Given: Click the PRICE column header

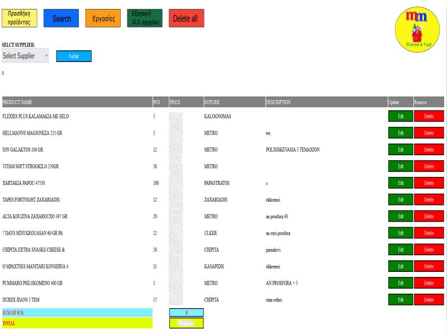Looking at the screenshot, I should pyautogui.click(x=186, y=102).
